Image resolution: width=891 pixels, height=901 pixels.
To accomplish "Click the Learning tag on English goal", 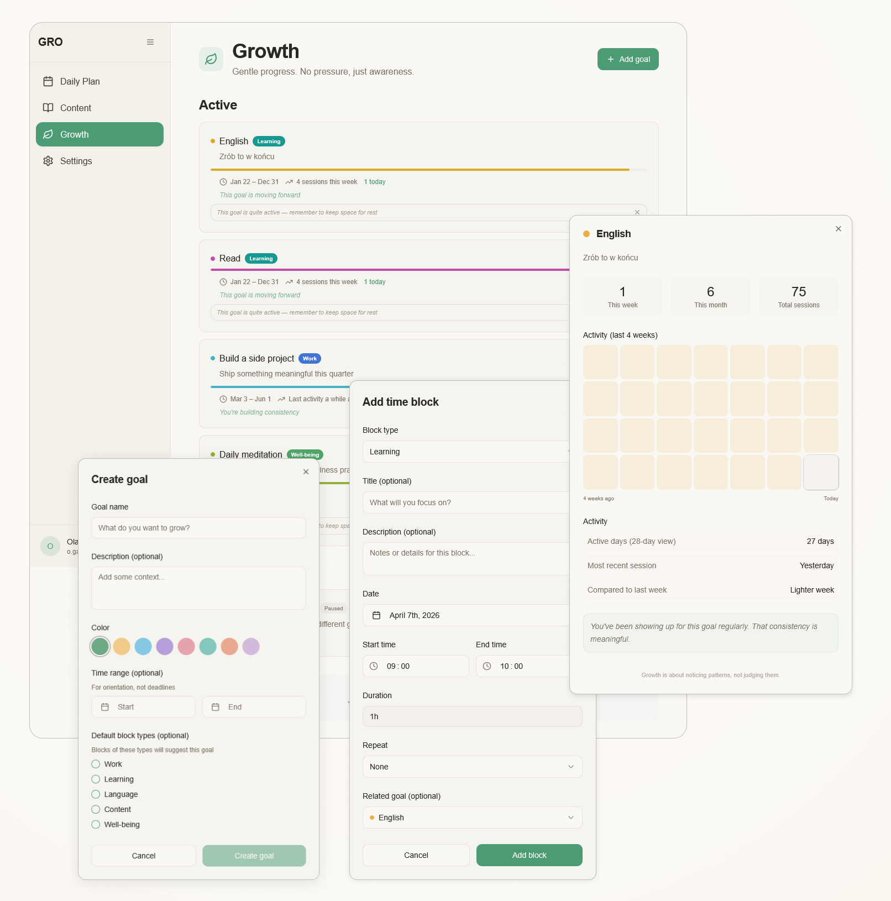I will click(269, 142).
